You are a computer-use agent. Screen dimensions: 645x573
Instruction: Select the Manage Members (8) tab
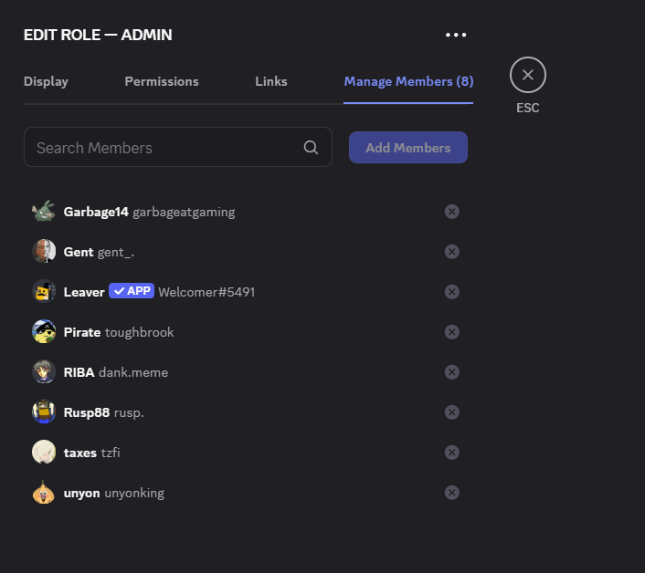coord(408,81)
